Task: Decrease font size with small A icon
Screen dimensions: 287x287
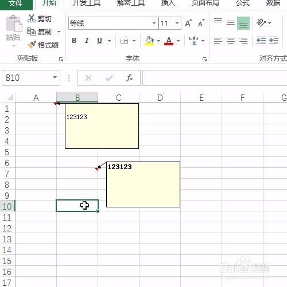Action: (201, 23)
